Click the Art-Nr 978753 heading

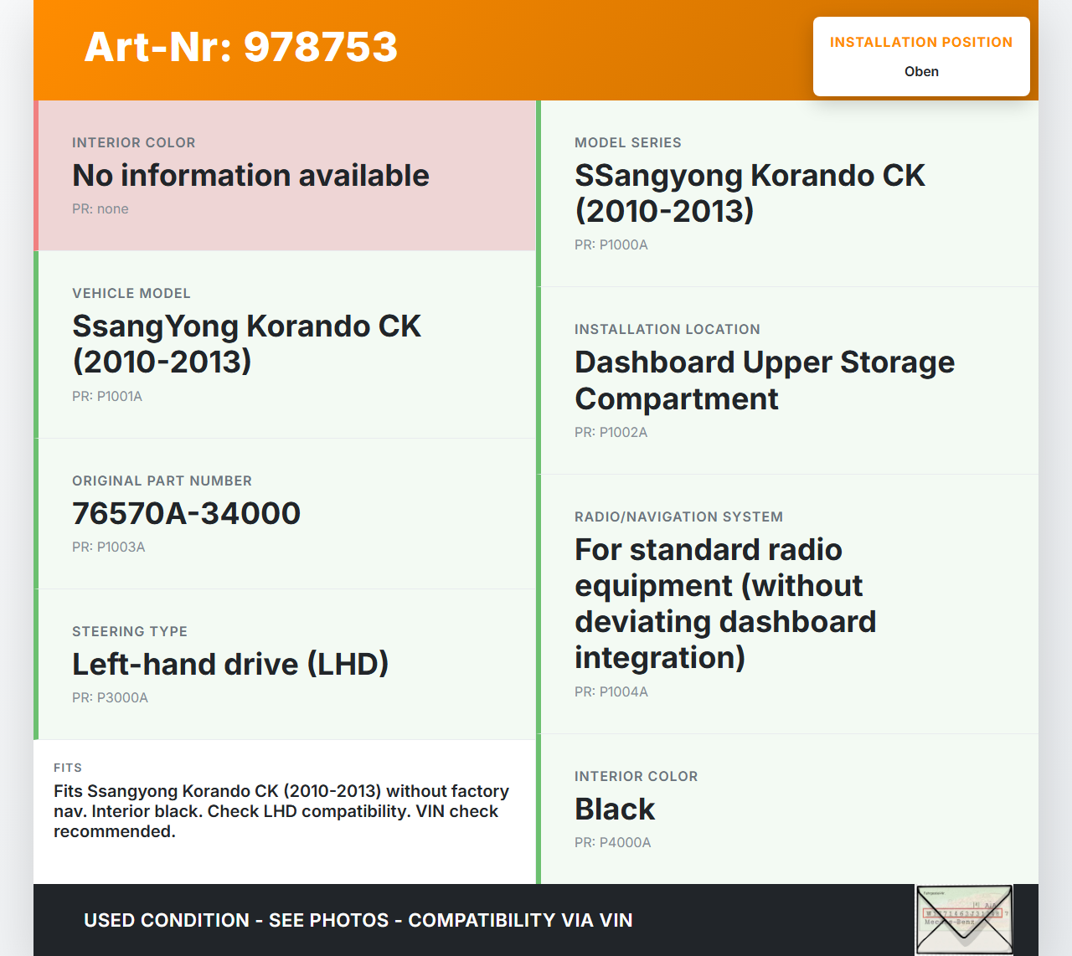(241, 47)
